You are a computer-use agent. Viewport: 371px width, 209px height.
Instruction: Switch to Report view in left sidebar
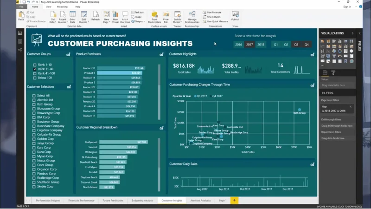[x=20, y=33]
